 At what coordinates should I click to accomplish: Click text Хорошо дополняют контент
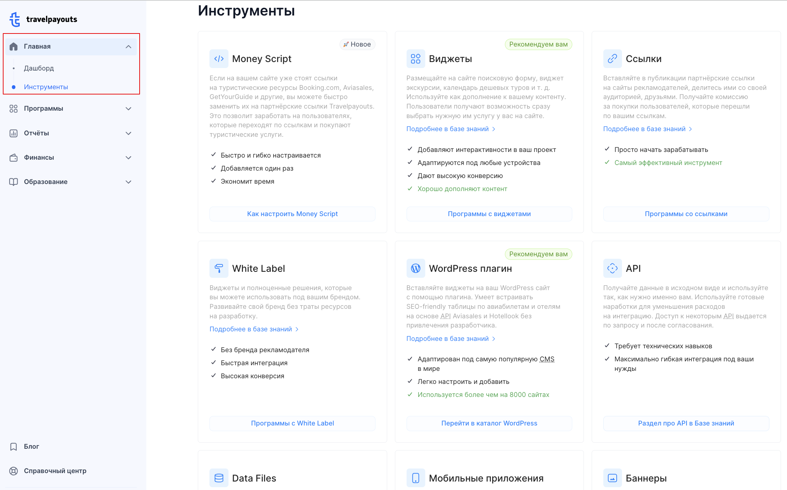462,189
